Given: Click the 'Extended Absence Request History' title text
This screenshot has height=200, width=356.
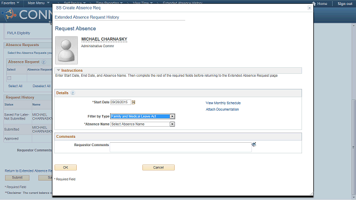Looking at the screenshot, I should click(x=87, y=17).
